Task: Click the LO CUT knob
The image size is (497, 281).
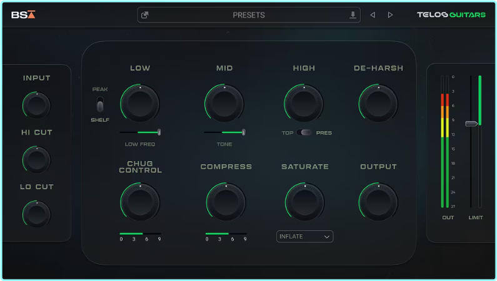Action: point(36,214)
